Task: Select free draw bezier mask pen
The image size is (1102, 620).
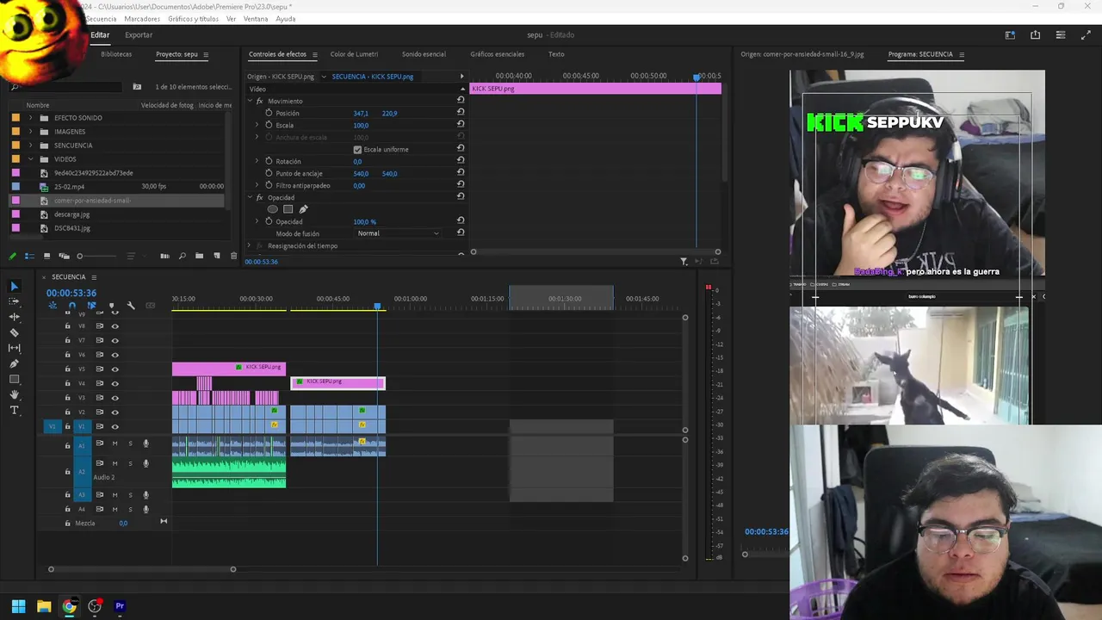Action: (x=303, y=209)
